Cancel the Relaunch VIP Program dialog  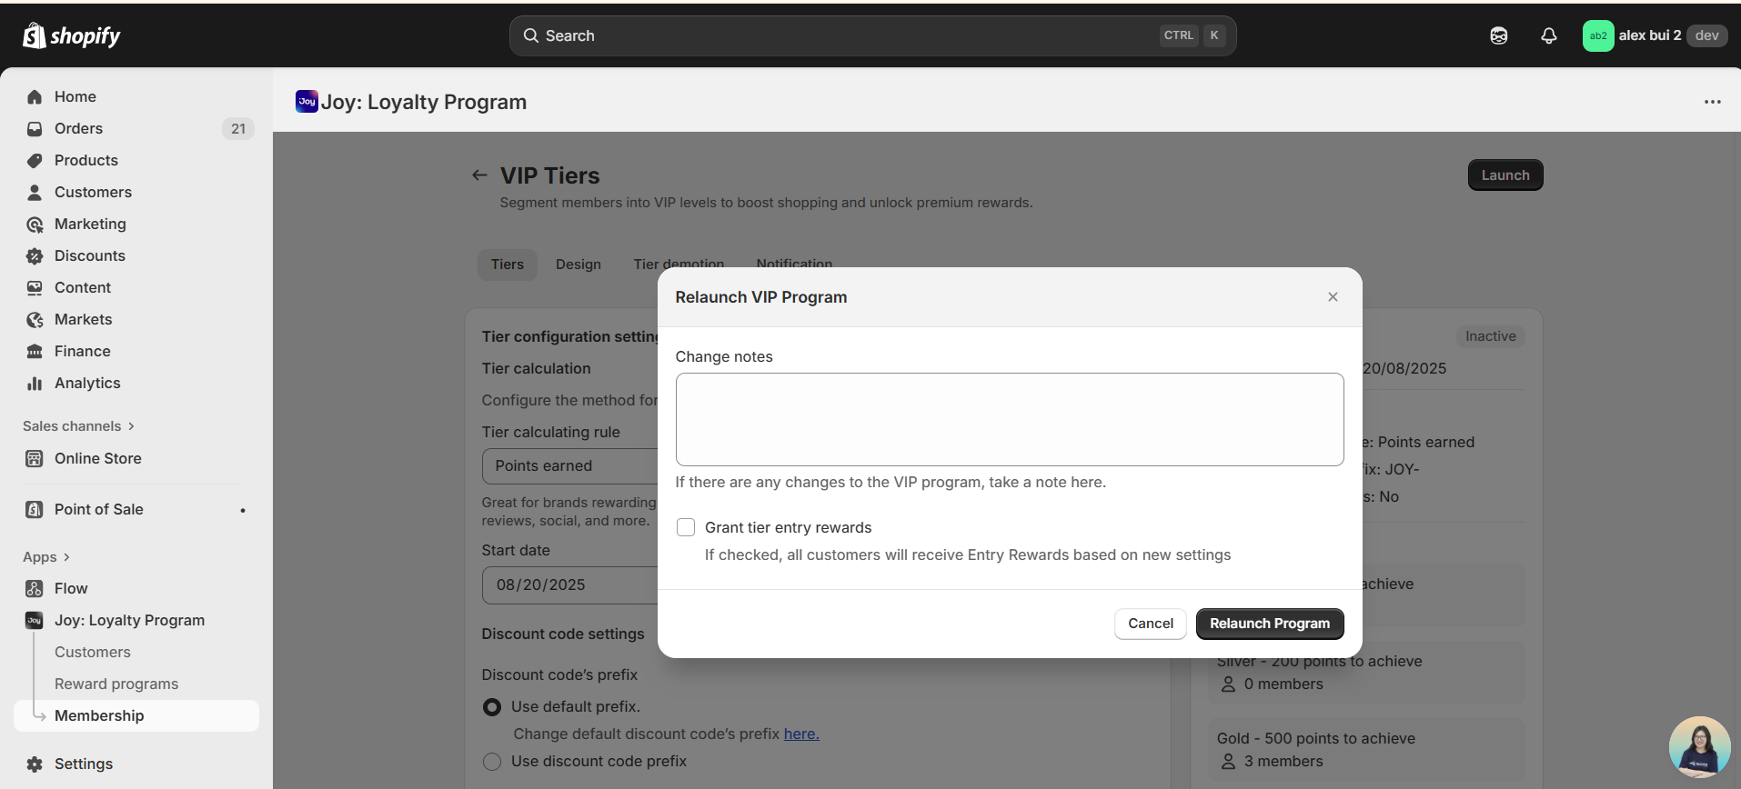tap(1150, 624)
